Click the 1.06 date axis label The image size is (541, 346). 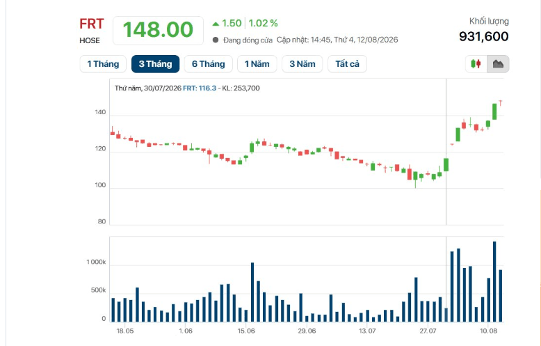(x=186, y=331)
